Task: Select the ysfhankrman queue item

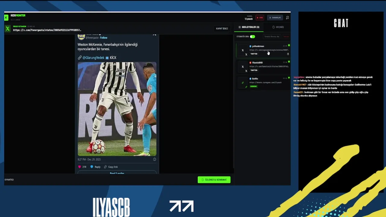Action: tap(263, 50)
